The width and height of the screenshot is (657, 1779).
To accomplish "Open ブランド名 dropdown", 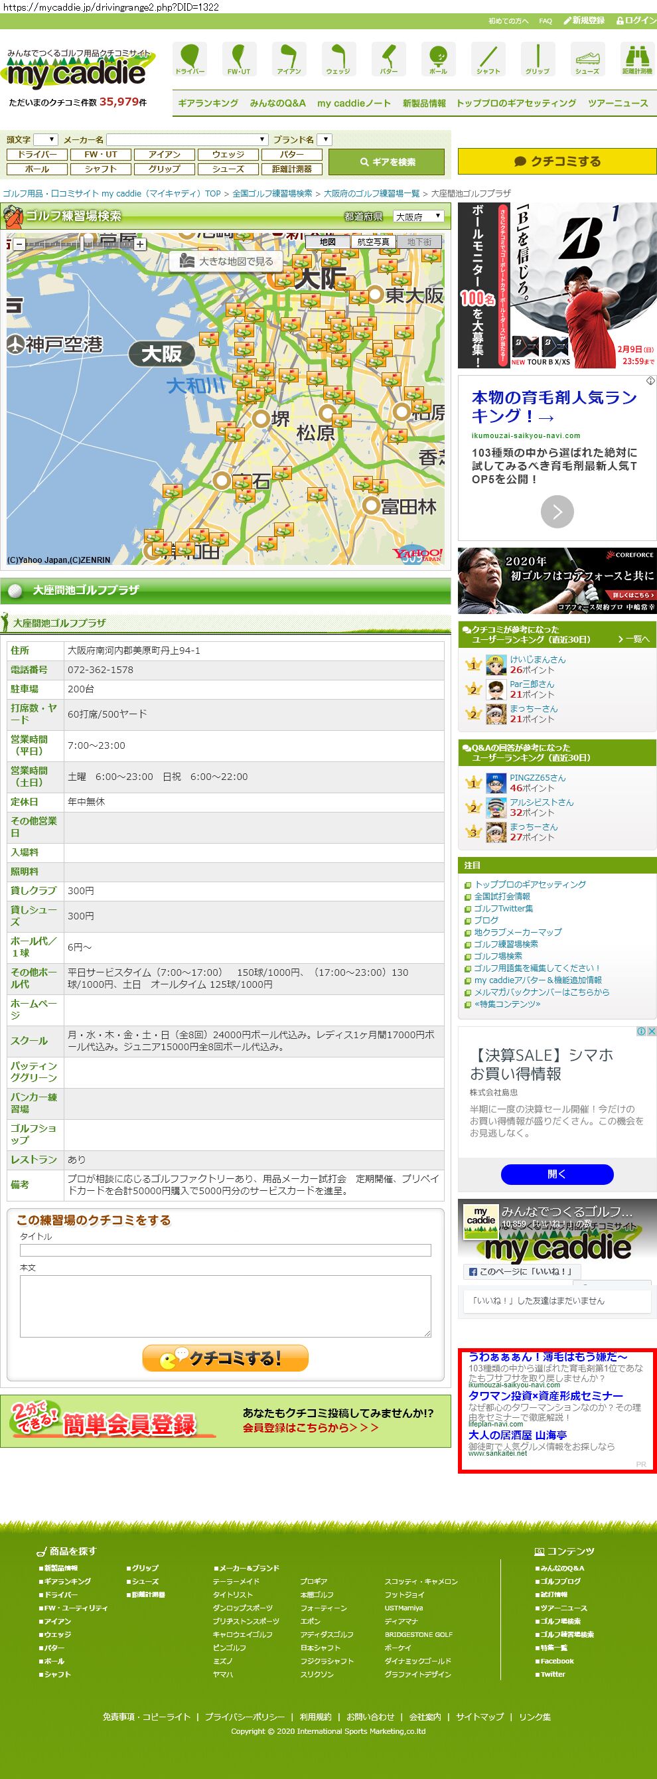I will (325, 139).
